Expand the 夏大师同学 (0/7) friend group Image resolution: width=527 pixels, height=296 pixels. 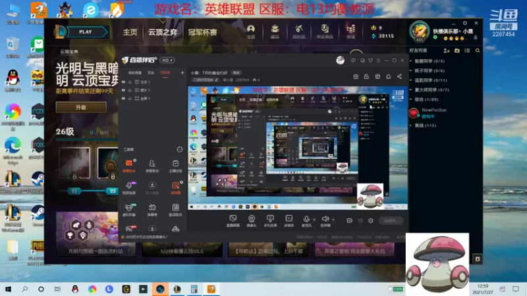click(410, 89)
